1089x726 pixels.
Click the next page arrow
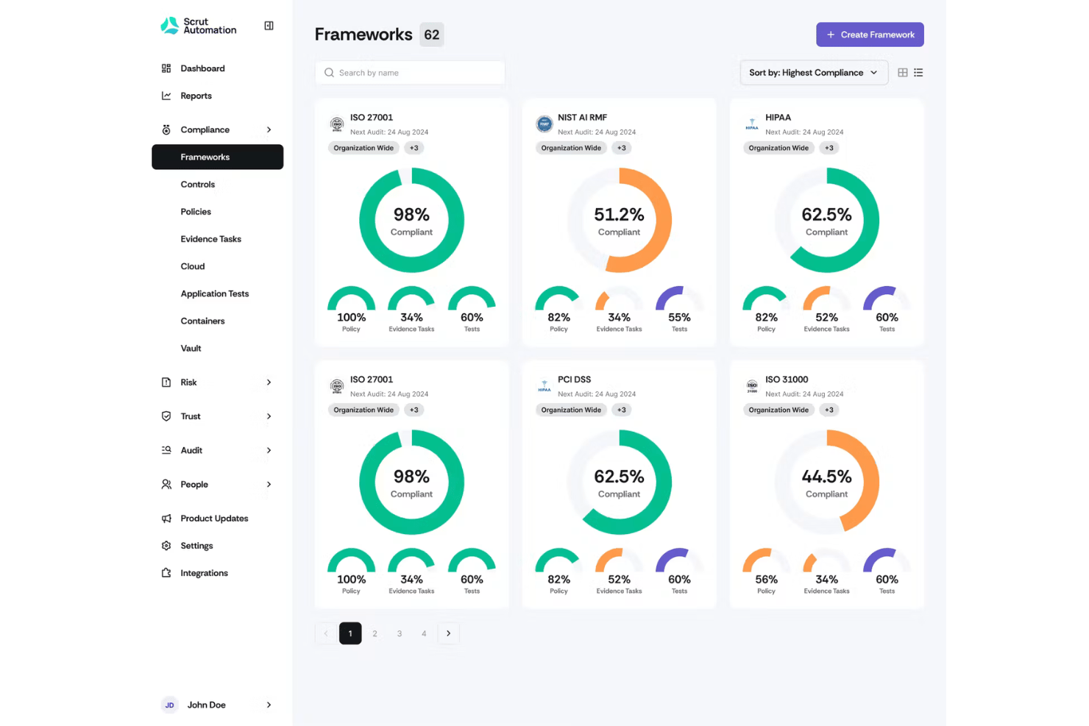449,633
